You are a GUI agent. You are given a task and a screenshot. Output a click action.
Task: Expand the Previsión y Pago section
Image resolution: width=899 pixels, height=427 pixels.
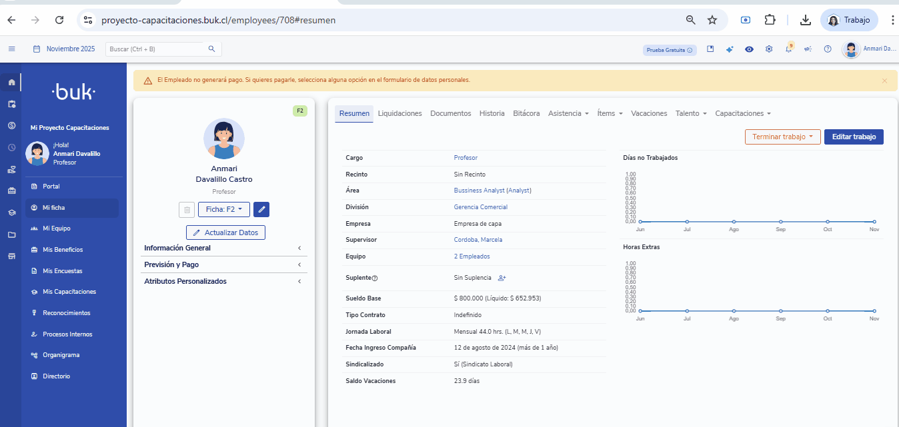pyautogui.click(x=223, y=264)
